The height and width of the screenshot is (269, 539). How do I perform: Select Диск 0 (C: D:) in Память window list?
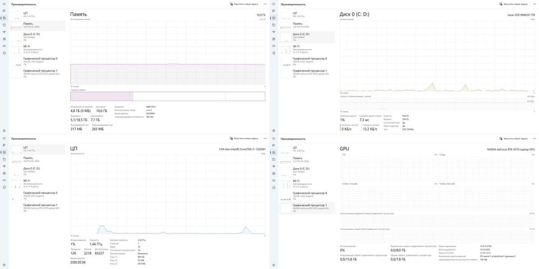point(38,37)
